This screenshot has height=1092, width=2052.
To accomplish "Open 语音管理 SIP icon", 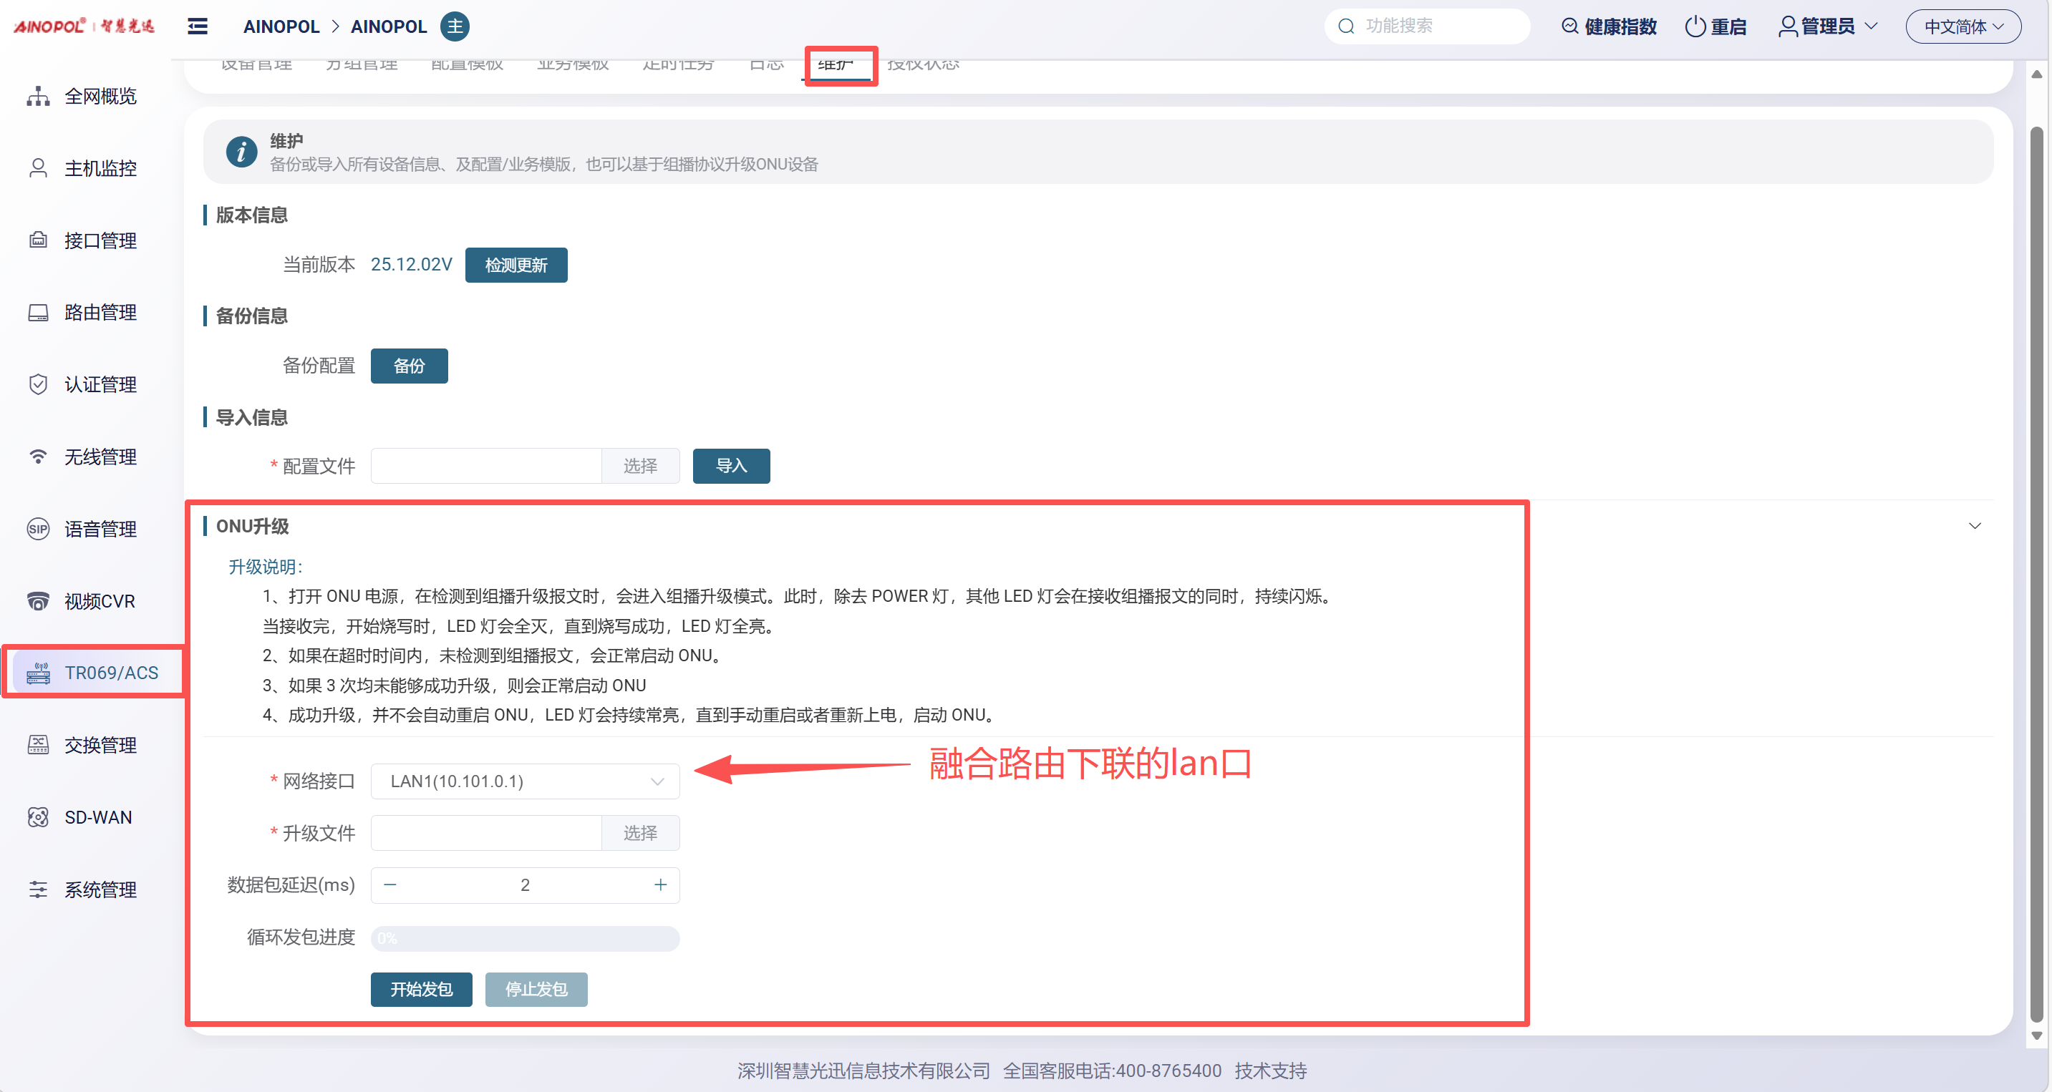I will pos(37,529).
